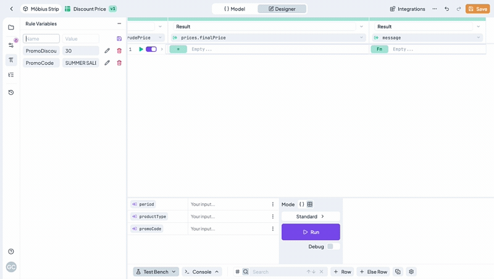Select the Designer tab
The height and width of the screenshot is (279, 494).
point(282,9)
